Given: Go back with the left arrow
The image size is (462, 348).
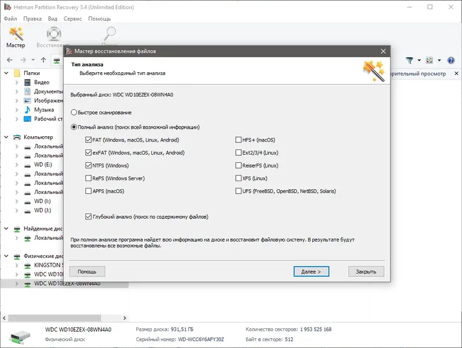Looking at the screenshot, I should 10,60.
